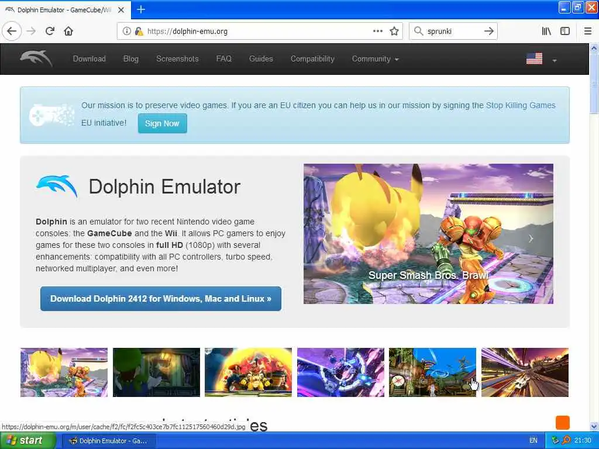Screen dimensions: 599x449
Task: Open the Pikachu and Samus thumbnail
Action: tap(64, 372)
